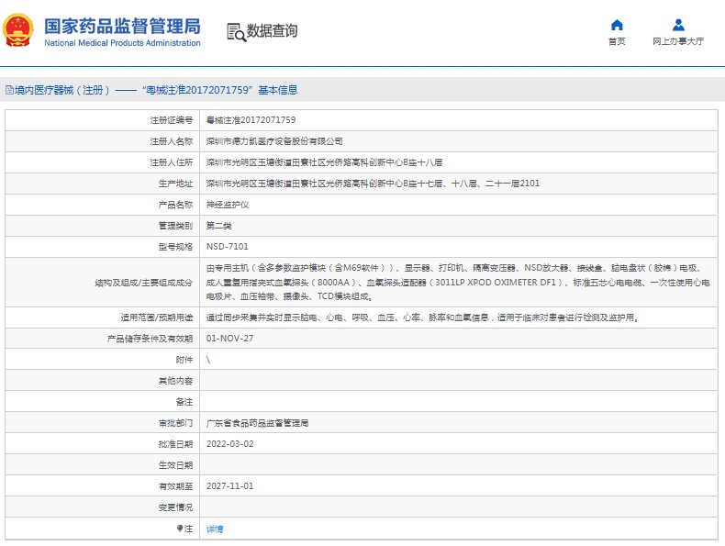Click the 管理类别 row label
725x546 pixels.
tap(175, 226)
